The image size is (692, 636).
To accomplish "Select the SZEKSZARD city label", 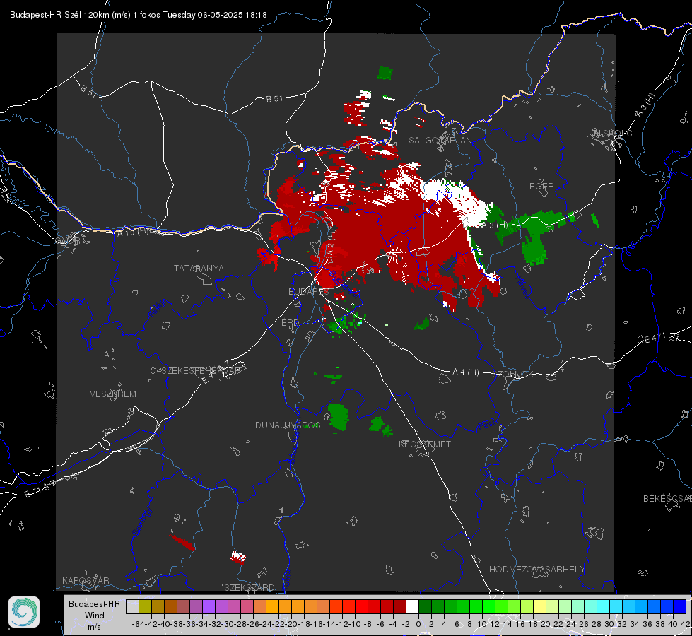I will pos(250,587).
